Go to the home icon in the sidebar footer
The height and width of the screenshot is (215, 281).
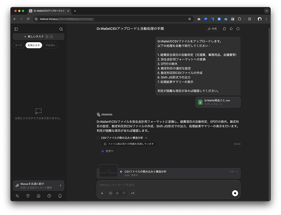click(39, 196)
